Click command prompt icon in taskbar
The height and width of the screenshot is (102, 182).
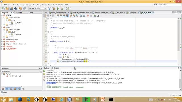pos(111,99)
